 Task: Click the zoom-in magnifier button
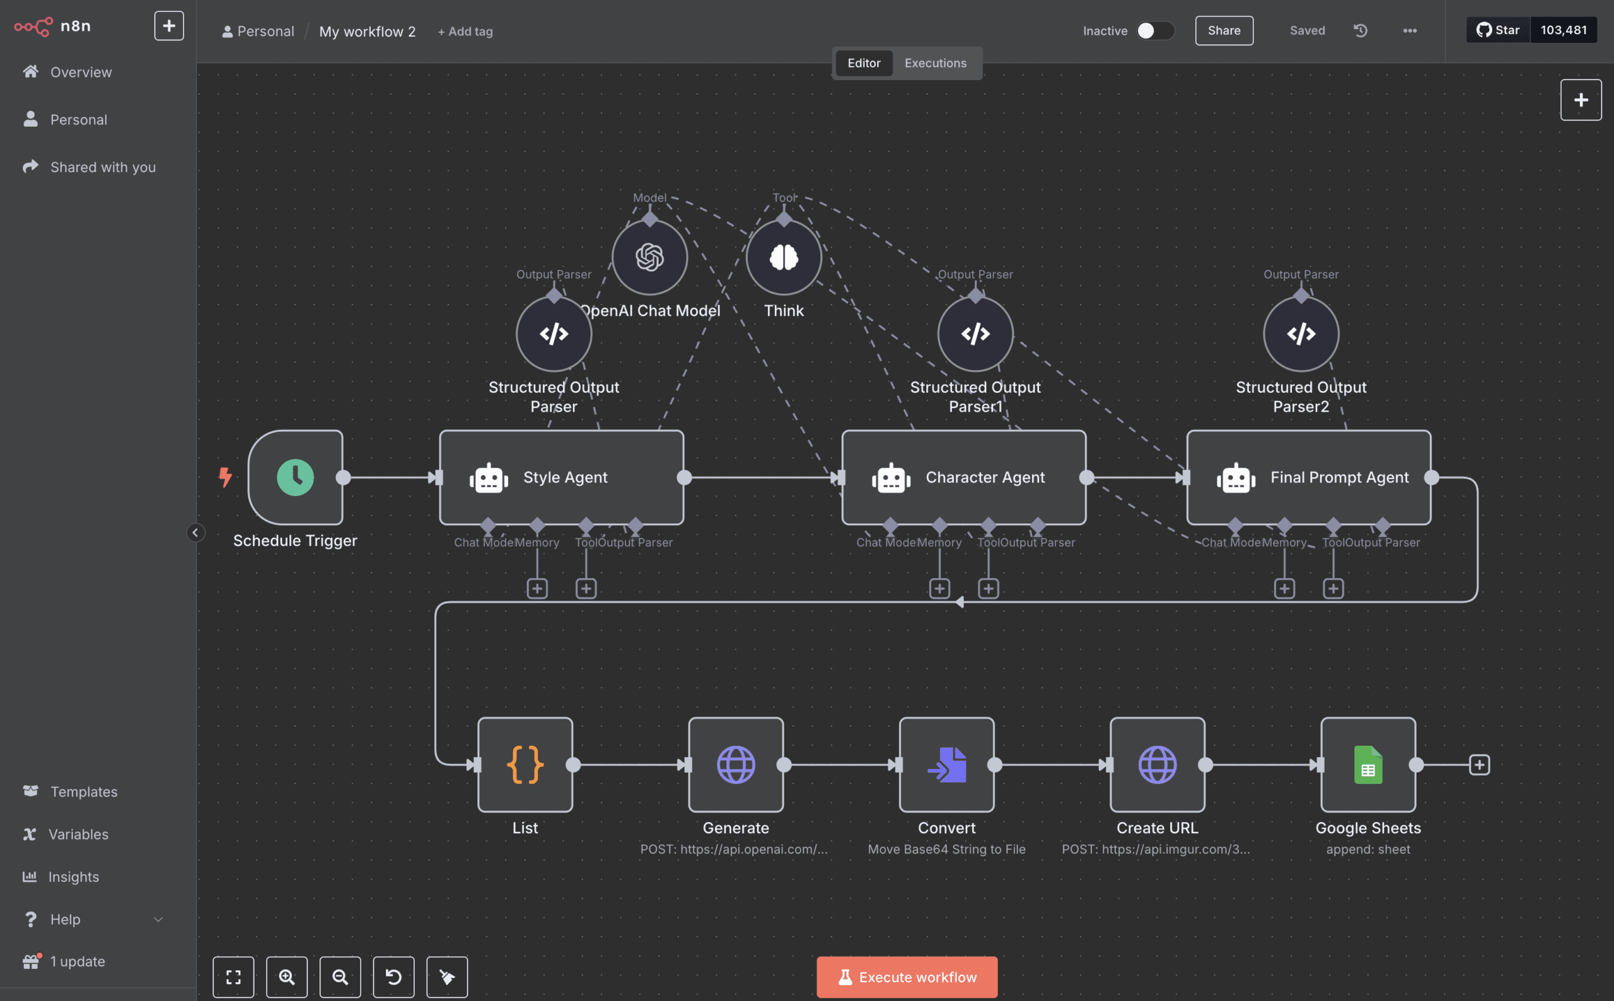[x=287, y=976]
